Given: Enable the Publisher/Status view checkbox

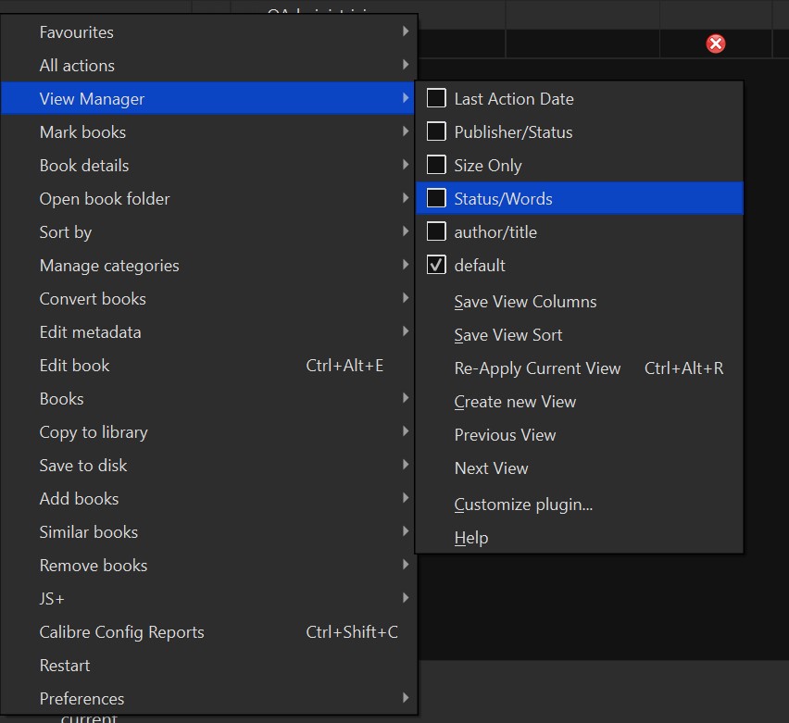Looking at the screenshot, I should pos(436,131).
